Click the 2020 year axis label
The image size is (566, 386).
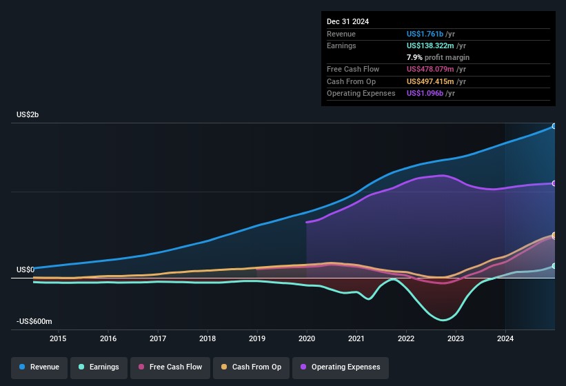pyautogui.click(x=307, y=338)
